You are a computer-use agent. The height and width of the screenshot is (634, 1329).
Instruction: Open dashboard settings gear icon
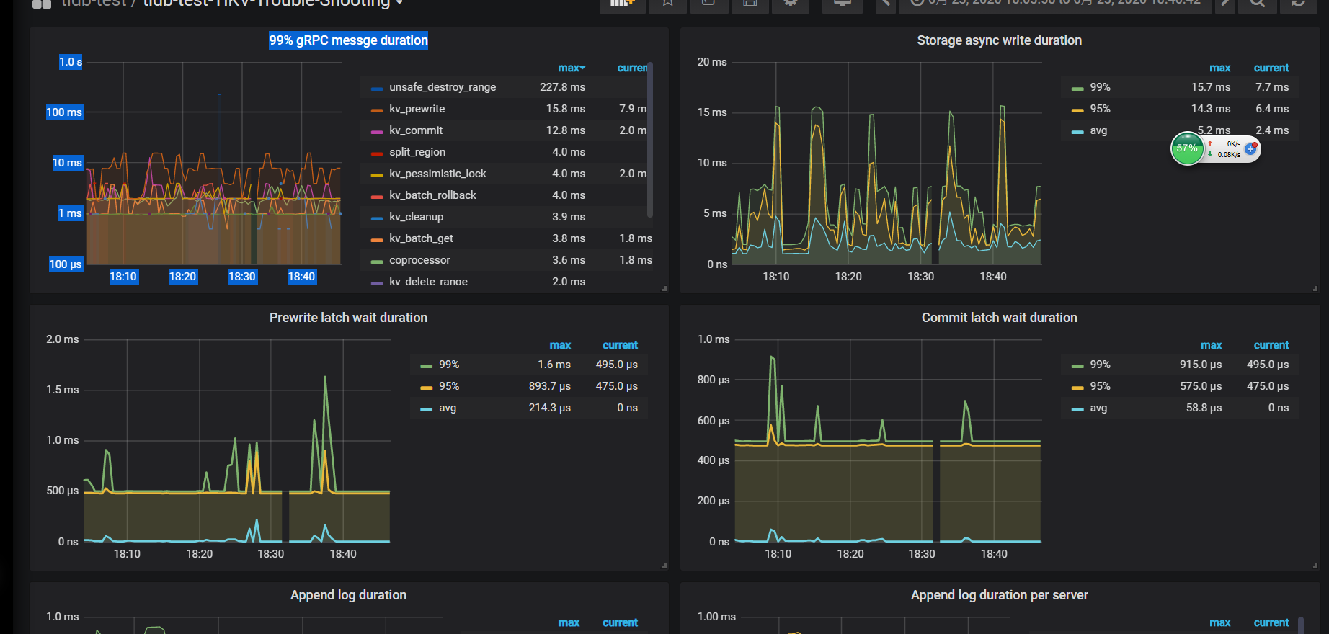[x=791, y=4]
